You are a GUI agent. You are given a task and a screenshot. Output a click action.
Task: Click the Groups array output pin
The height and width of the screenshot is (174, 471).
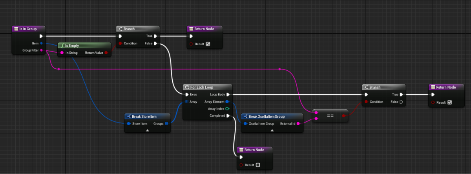tap(166, 124)
